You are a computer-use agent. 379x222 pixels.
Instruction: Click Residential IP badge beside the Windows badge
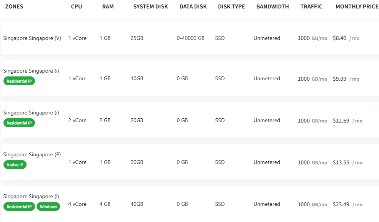click(19, 207)
